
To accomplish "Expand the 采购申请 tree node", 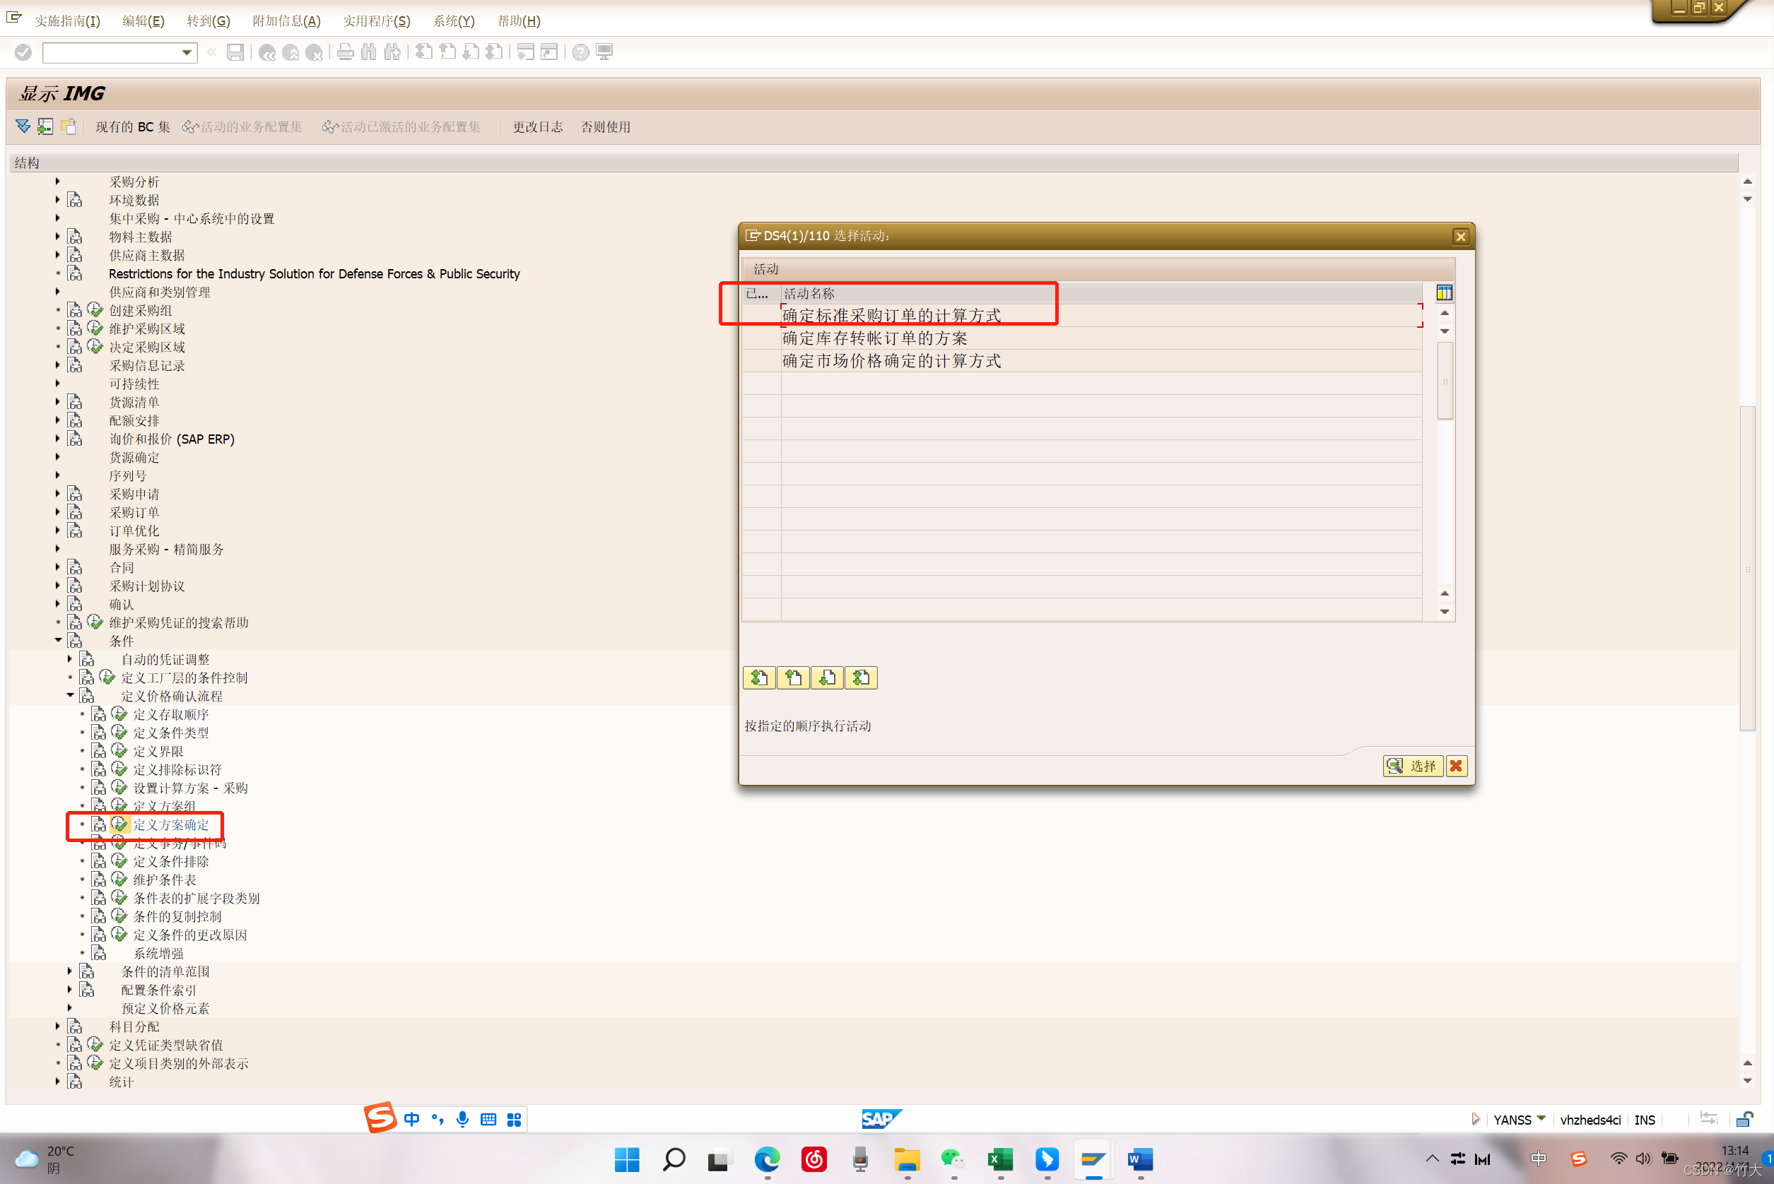I will pyautogui.click(x=58, y=494).
